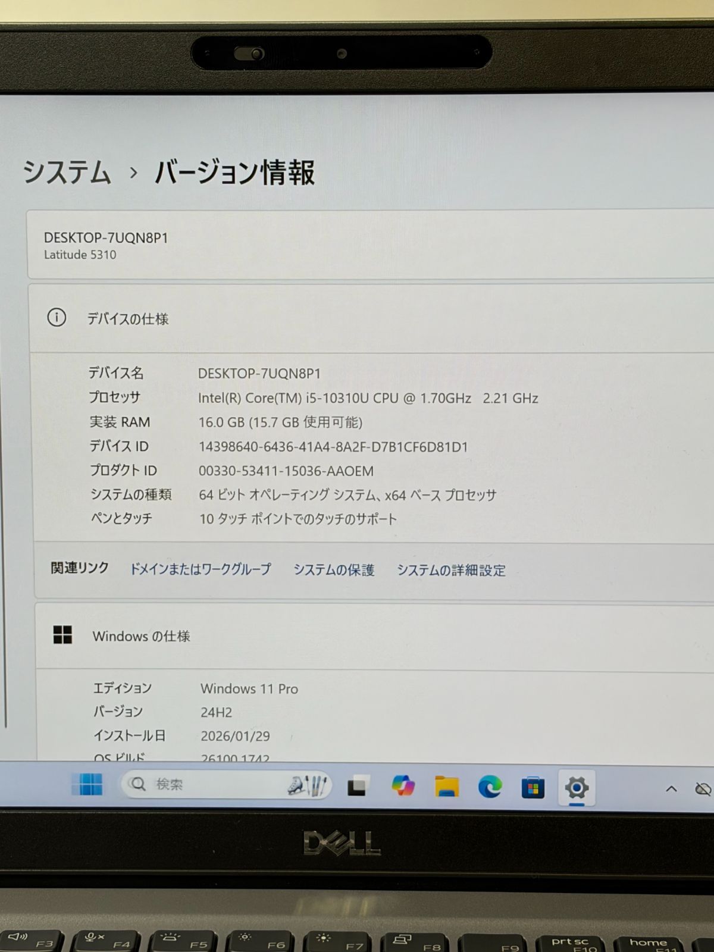Image resolution: width=714 pixels, height=952 pixels.
Task: Select install date 2026/01/29
Action: coord(235,736)
